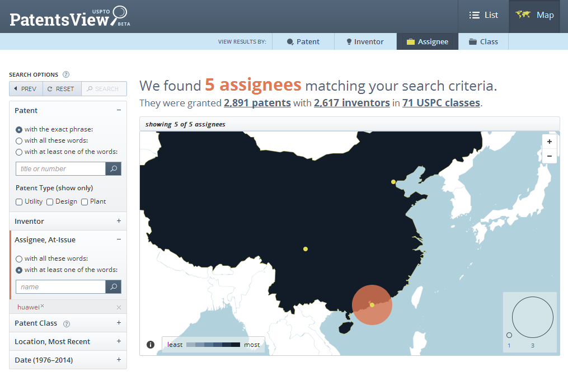Screen dimensions: 568x376
Task: Expand the Inventor search section
Action: click(119, 221)
